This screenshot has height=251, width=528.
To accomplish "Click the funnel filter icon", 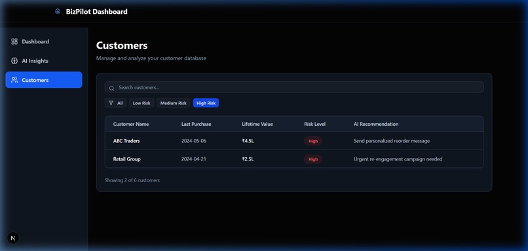I will (x=111, y=103).
